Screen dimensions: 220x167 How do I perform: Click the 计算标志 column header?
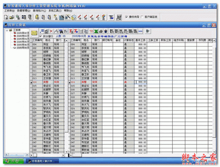coord(129,40)
